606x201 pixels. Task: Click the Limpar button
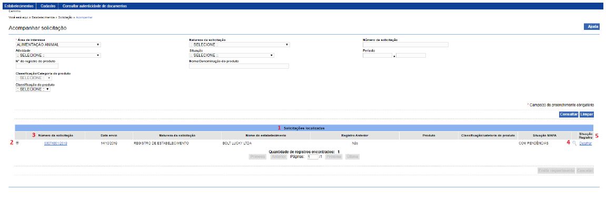click(587, 114)
